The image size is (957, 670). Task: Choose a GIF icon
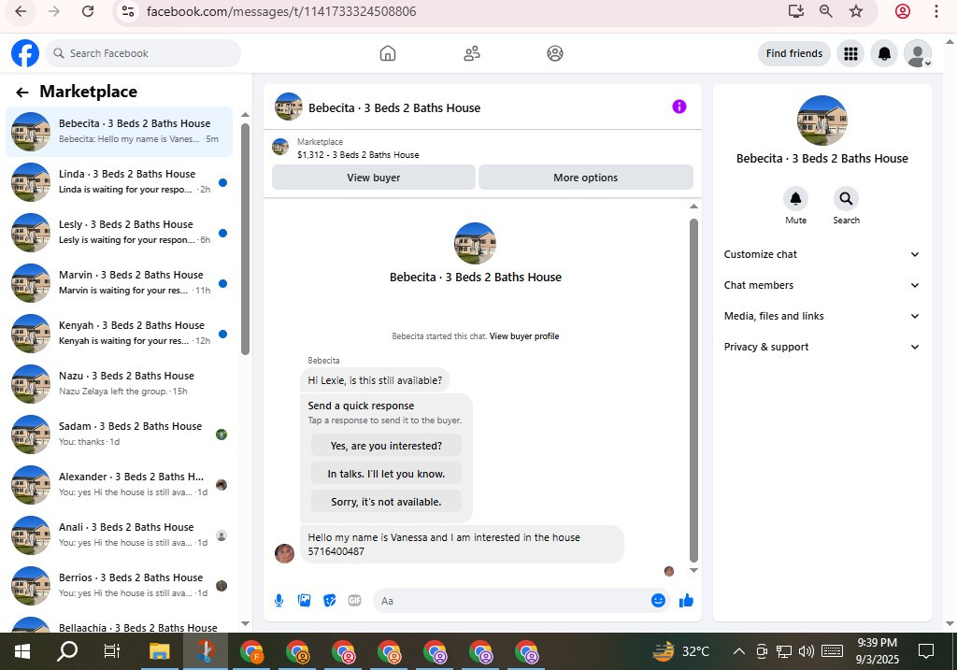(354, 601)
